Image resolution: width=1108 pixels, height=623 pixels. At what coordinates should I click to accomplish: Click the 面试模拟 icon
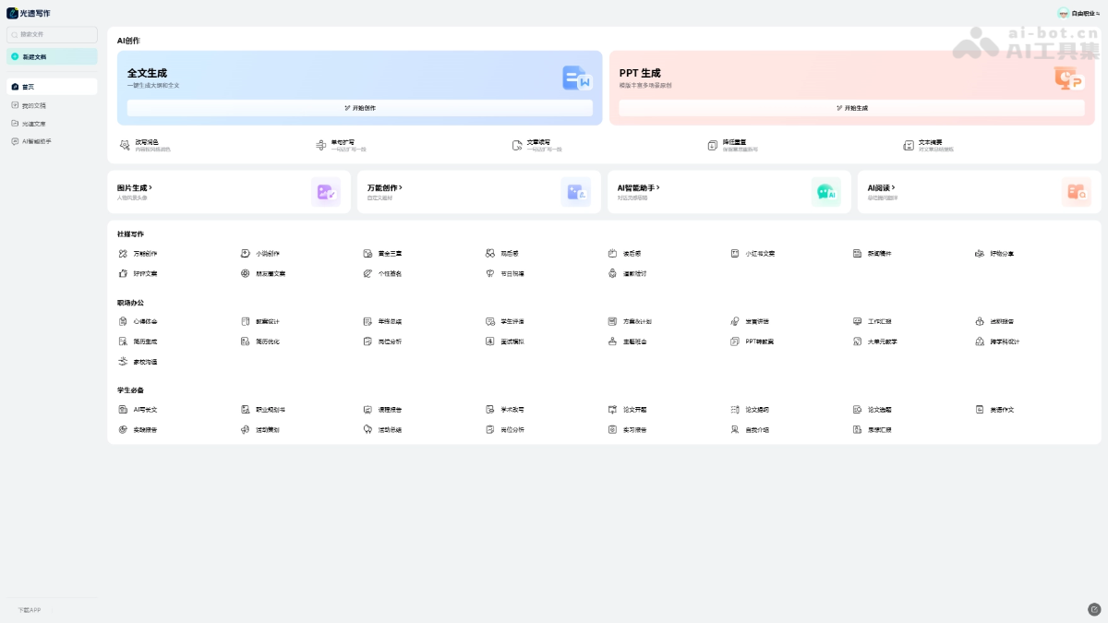click(491, 341)
